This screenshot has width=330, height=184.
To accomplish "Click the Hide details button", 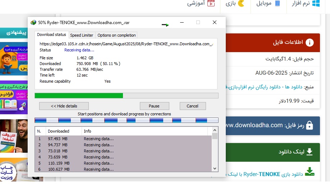I will (x=64, y=106).
